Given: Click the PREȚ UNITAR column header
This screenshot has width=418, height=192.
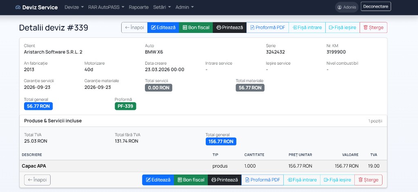Looking at the screenshot, I should (300, 155).
